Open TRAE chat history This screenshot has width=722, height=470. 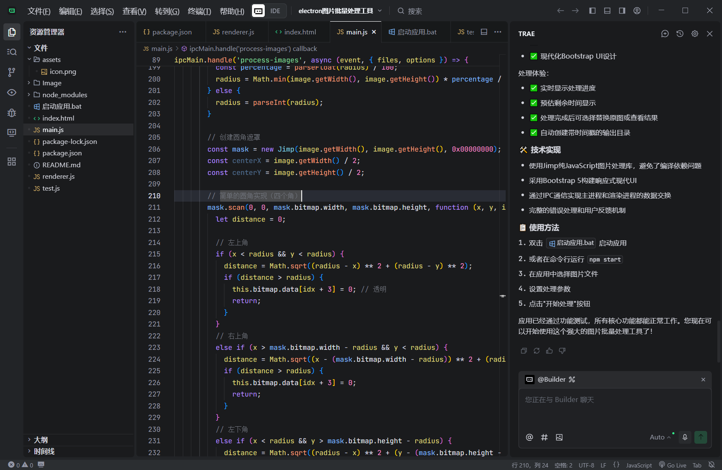coord(680,34)
